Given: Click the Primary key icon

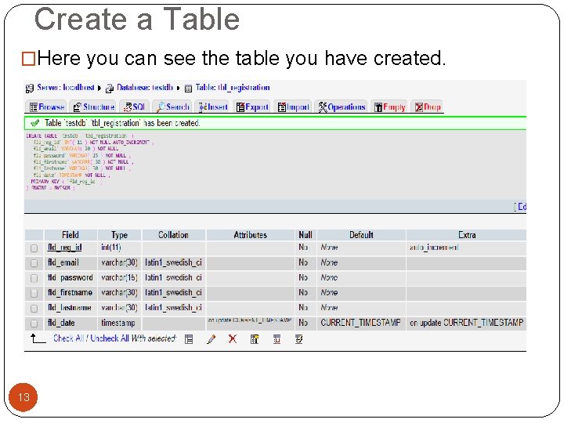Looking at the screenshot, I should (x=255, y=339).
